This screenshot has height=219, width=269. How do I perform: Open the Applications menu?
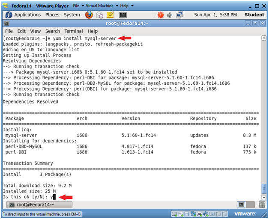[27, 15]
